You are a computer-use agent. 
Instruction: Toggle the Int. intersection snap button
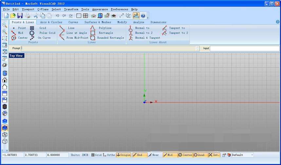214,155
